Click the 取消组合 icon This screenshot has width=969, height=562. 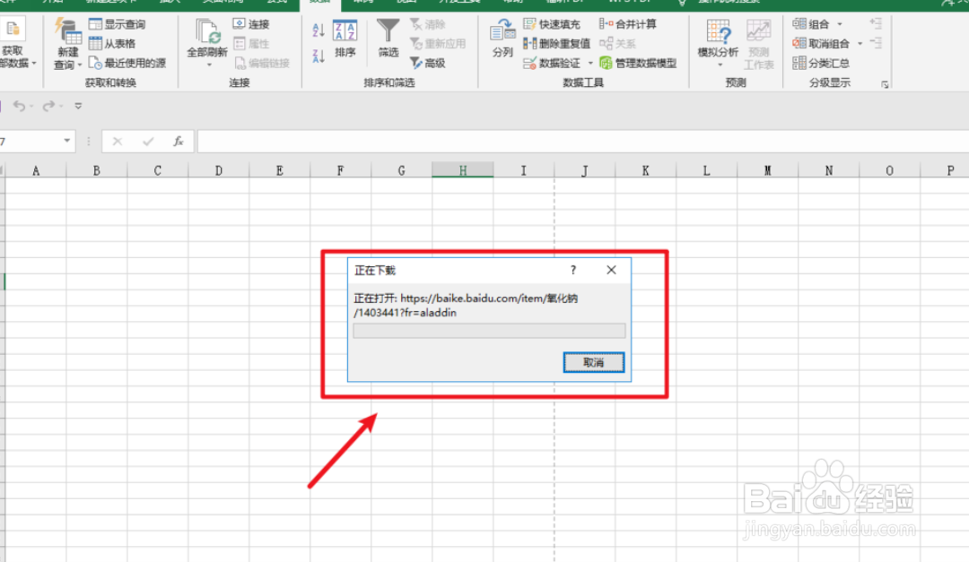point(799,43)
